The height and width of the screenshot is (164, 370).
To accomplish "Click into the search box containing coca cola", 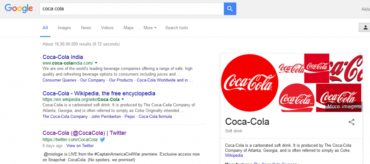I will click(x=132, y=9).
